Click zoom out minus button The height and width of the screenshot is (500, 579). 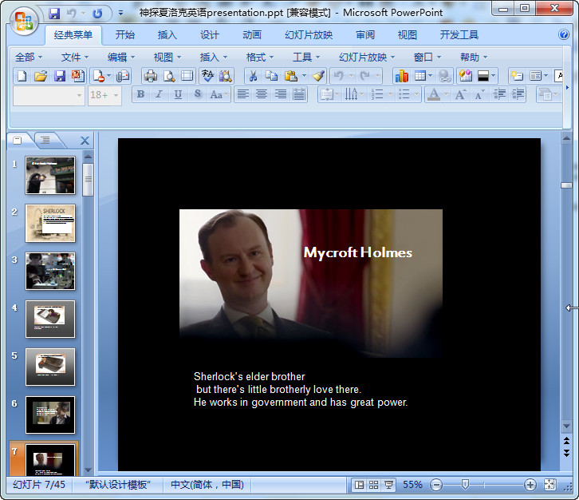pos(436,485)
